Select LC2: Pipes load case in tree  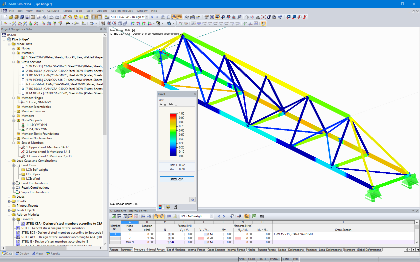[33, 174]
